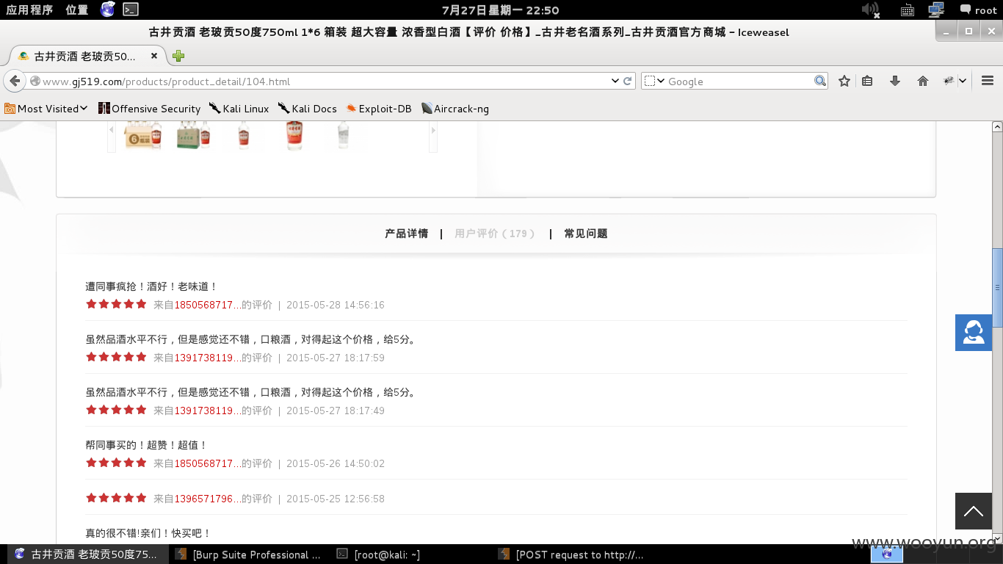Open a new tab with the plus icon

(178, 56)
